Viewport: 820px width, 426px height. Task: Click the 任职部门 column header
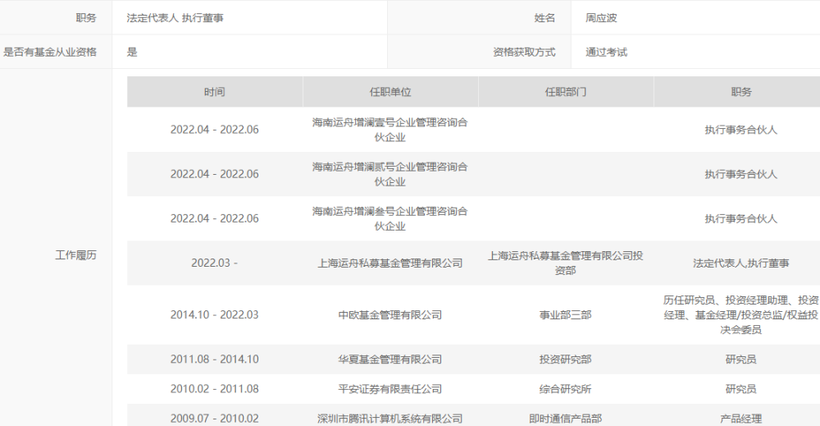point(565,92)
